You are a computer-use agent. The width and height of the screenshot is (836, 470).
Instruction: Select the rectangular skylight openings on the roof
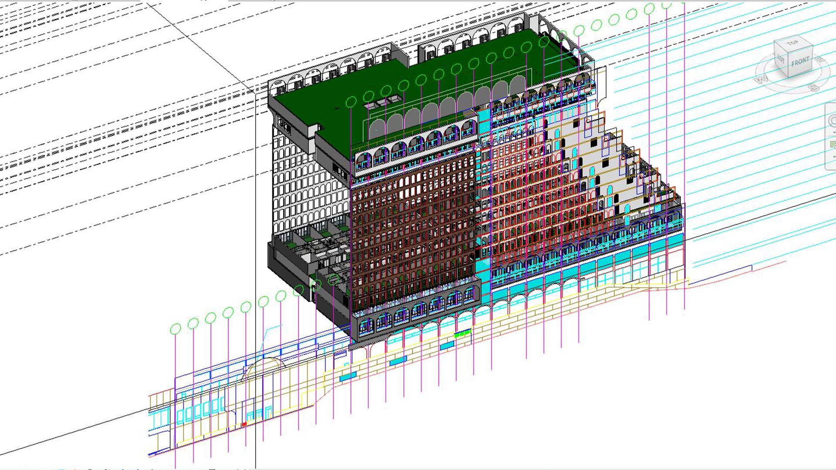(x=382, y=102)
